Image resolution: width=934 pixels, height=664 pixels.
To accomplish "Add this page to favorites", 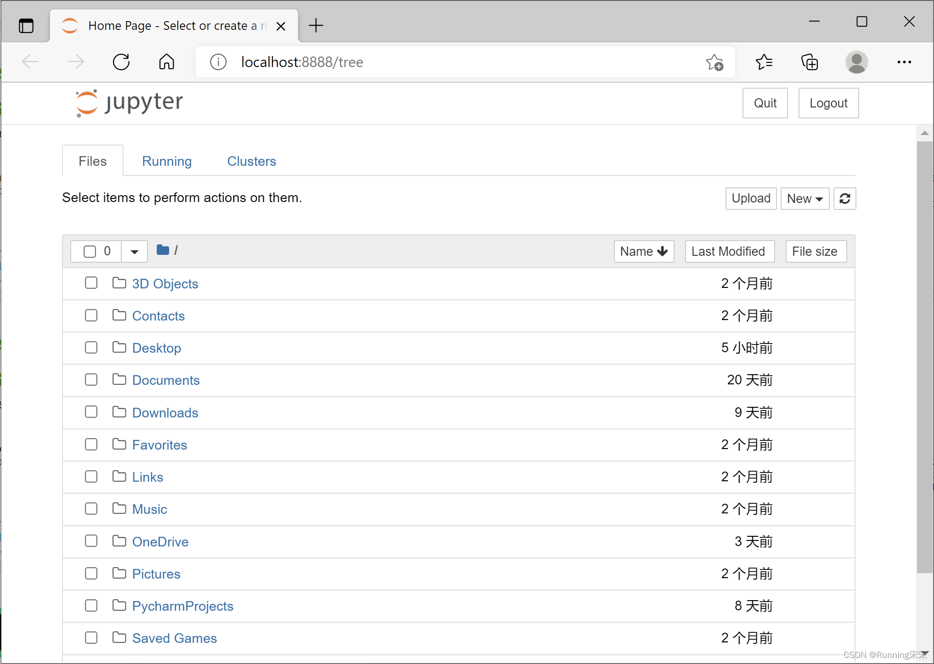I will click(x=714, y=62).
